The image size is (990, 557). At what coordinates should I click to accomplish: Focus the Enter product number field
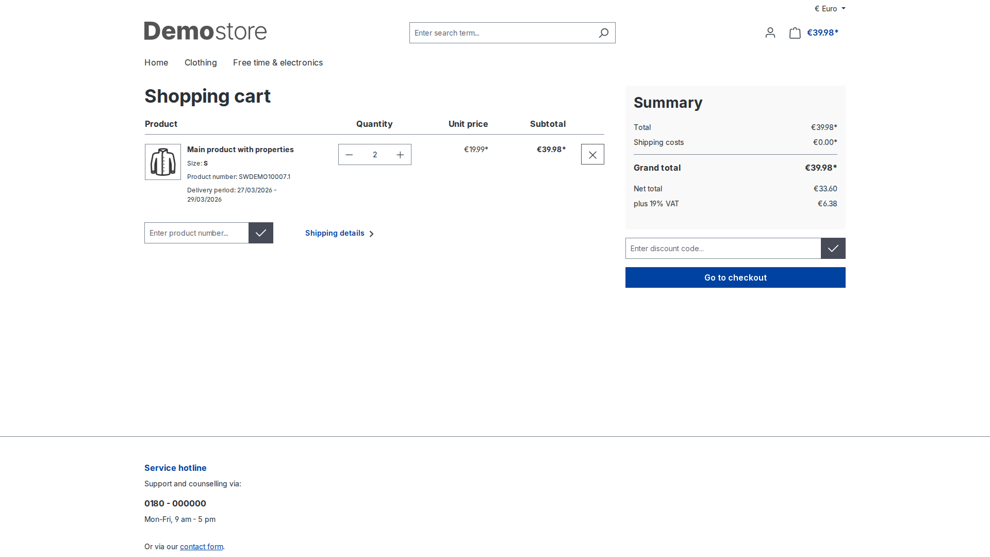pyautogui.click(x=196, y=233)
